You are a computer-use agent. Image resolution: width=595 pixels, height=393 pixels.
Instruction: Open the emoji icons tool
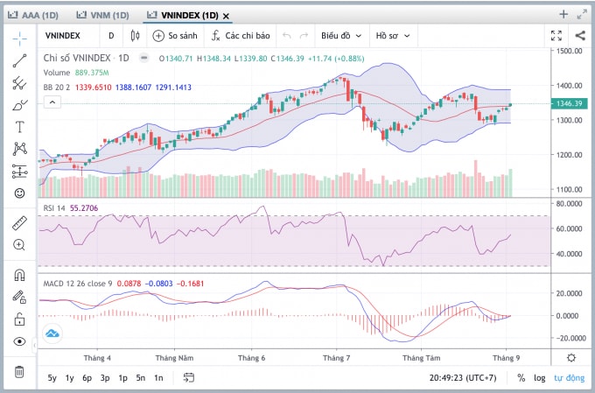19,193
